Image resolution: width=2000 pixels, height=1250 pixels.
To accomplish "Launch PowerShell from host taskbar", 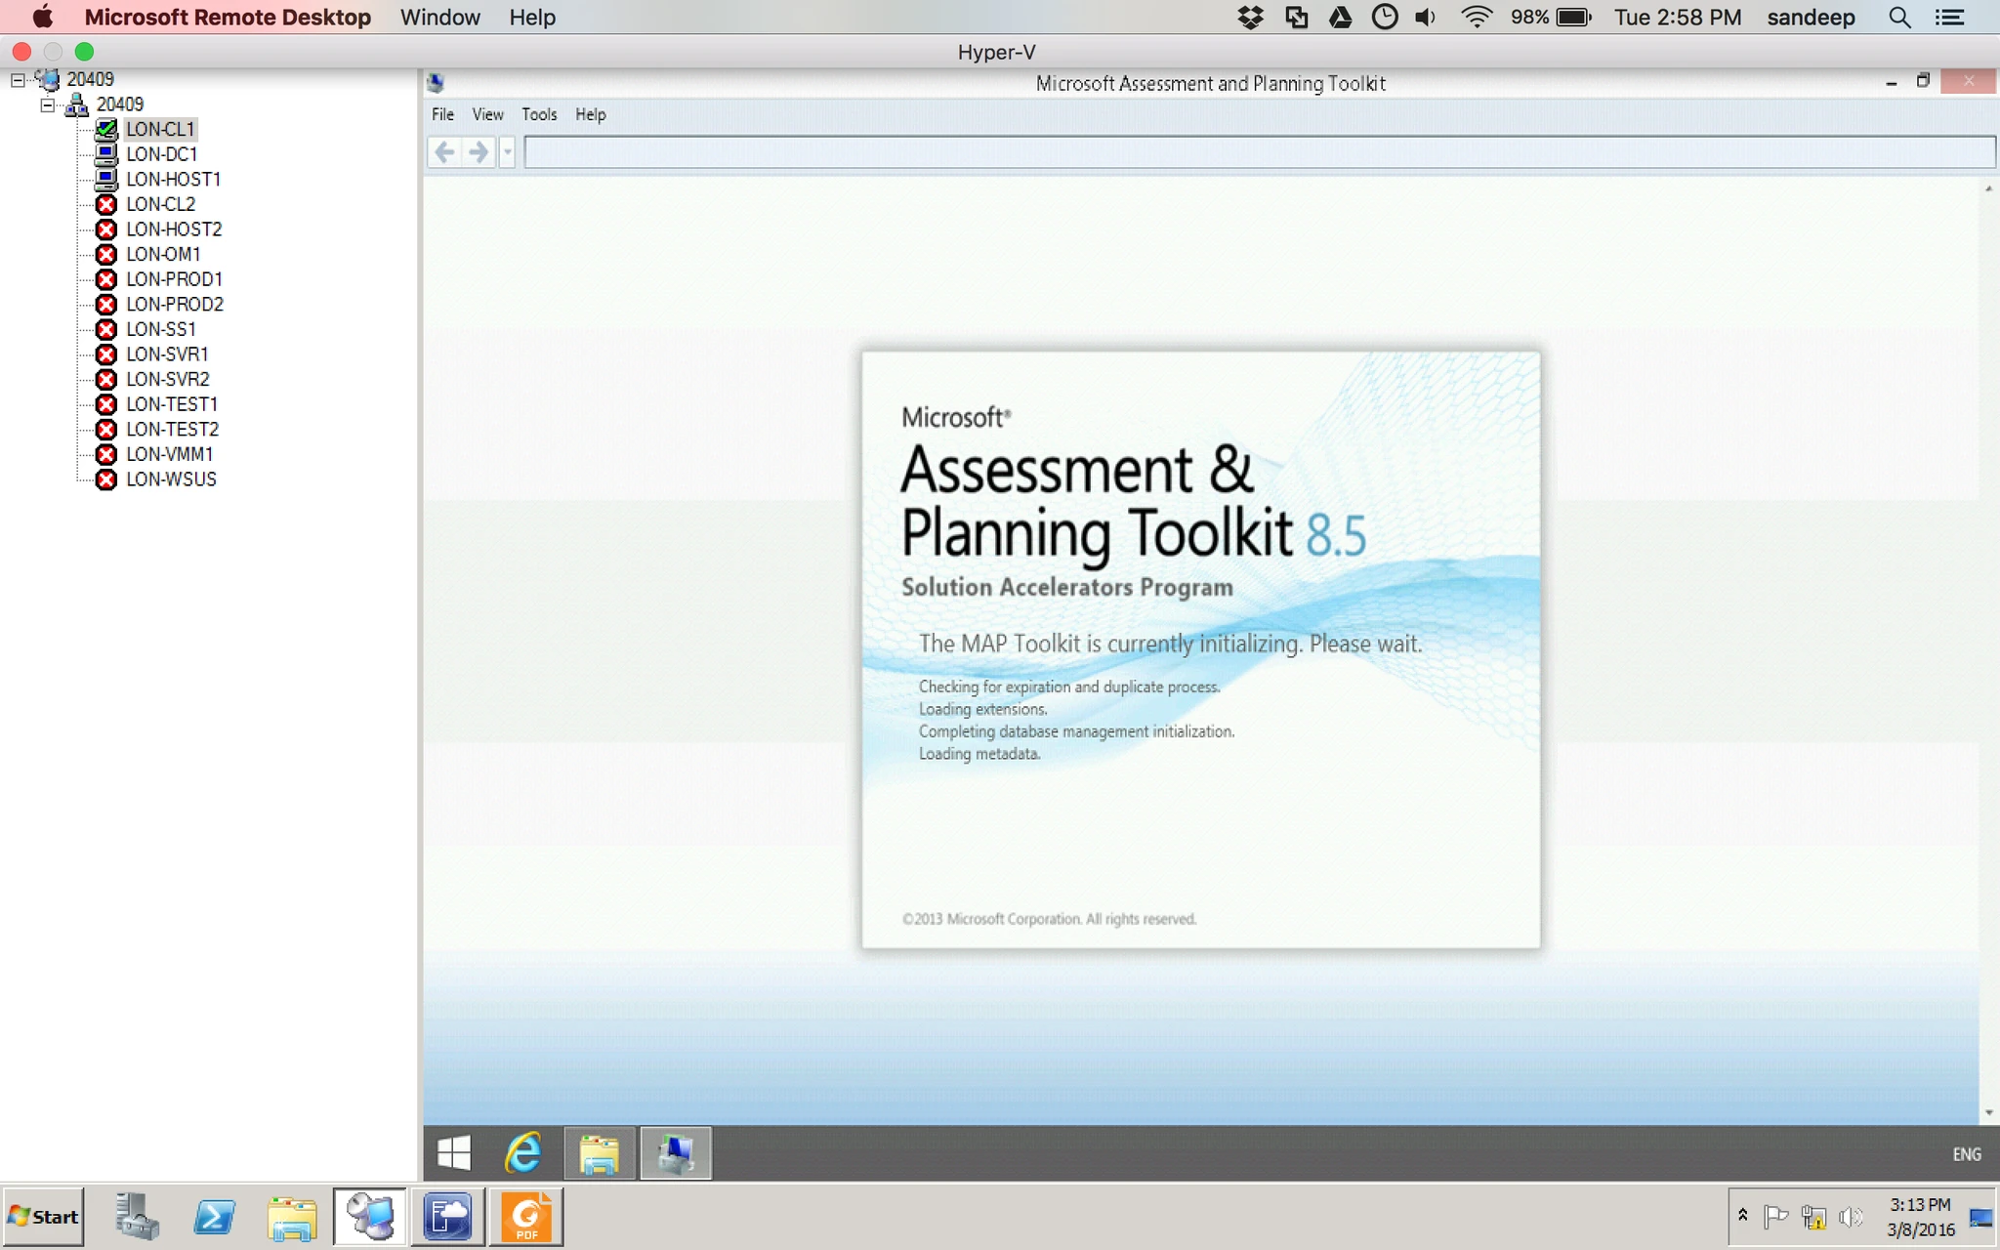I will (214, 1217).
